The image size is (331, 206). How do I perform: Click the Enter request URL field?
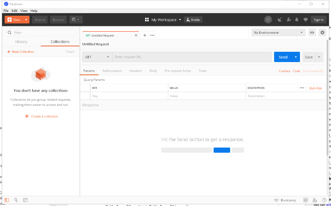coord(192,57)
